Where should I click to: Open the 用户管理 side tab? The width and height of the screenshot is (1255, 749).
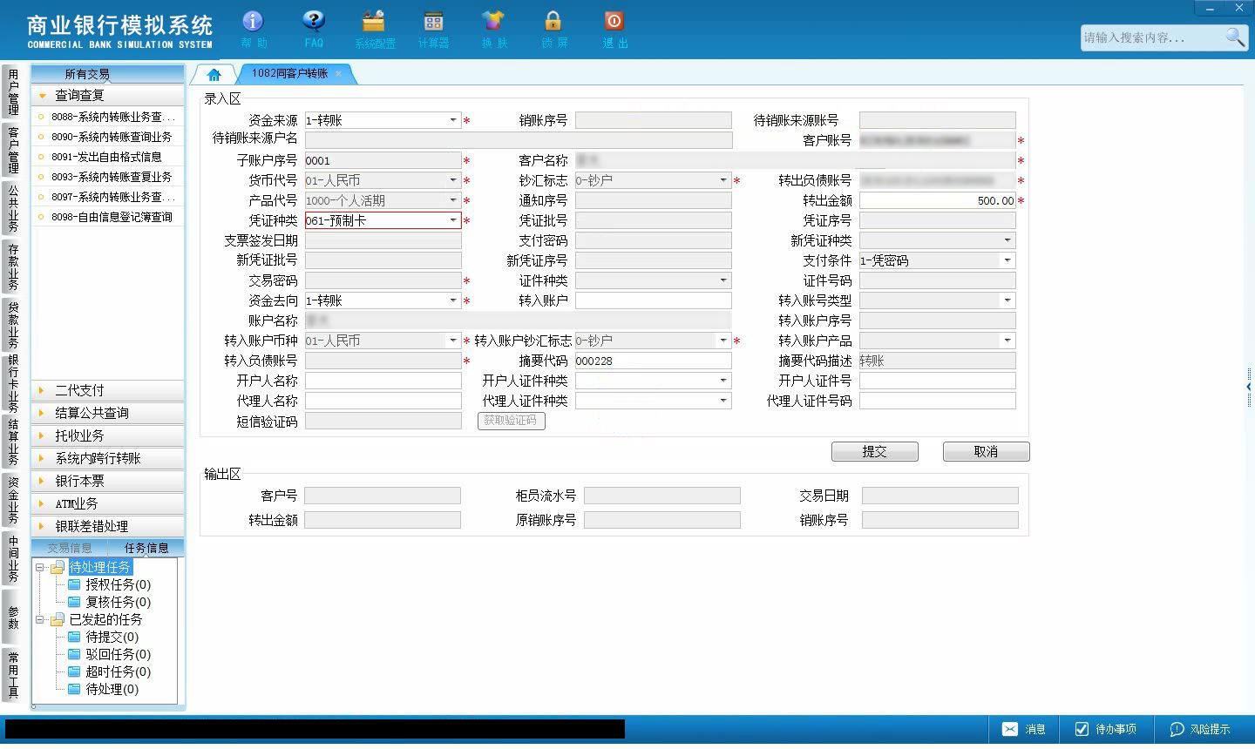(13, 92)
